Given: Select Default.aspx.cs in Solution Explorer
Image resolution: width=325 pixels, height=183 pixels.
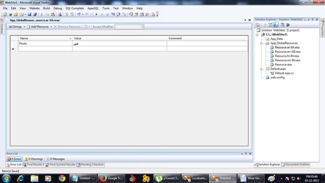Looking at the screenshot, I should (284, 73).
